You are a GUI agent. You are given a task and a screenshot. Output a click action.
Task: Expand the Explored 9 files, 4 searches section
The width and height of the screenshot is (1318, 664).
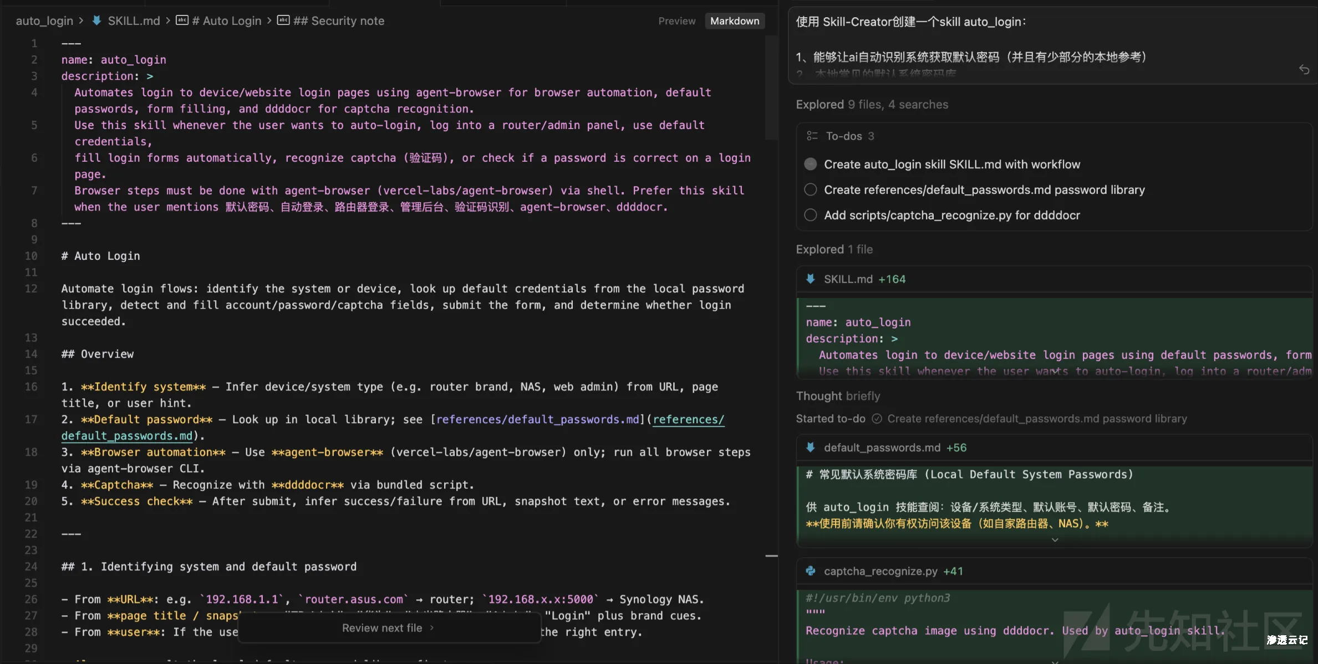[x=872, y=105]
